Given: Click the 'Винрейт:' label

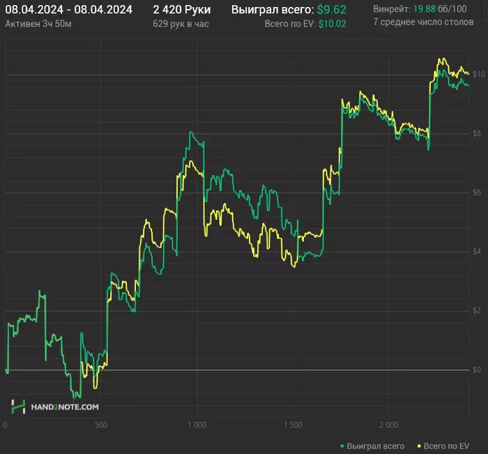Looking at the screenshot, I should 392,9.
